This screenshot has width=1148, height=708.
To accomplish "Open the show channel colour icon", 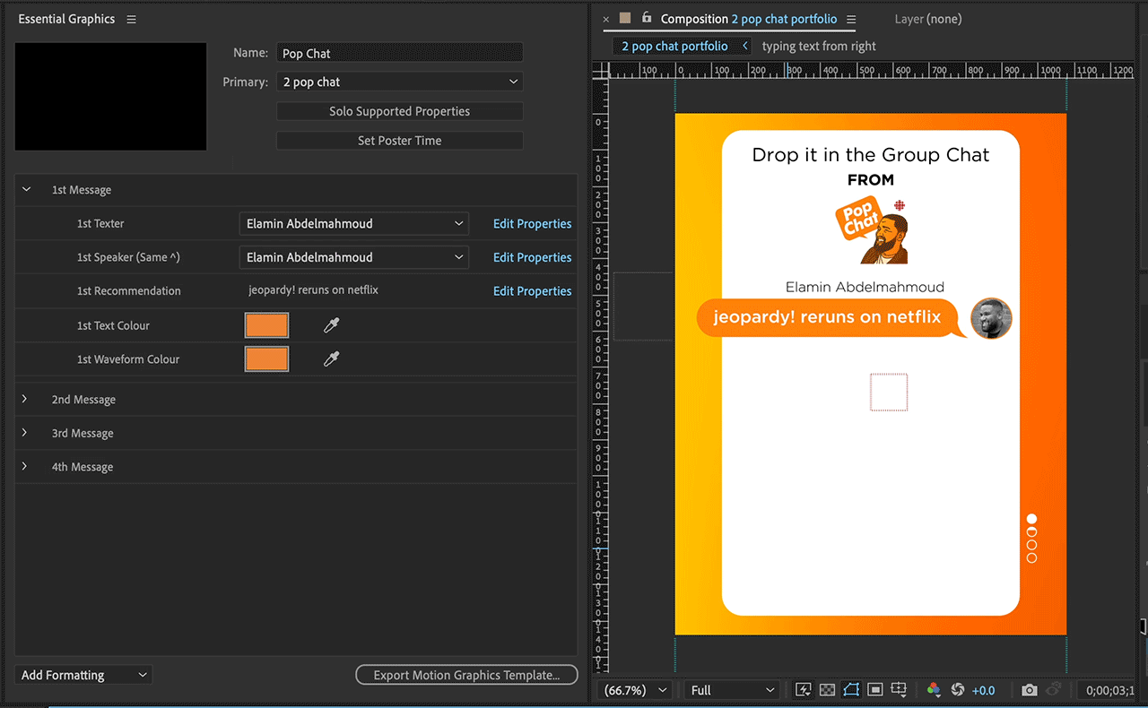I will [934, 690].
